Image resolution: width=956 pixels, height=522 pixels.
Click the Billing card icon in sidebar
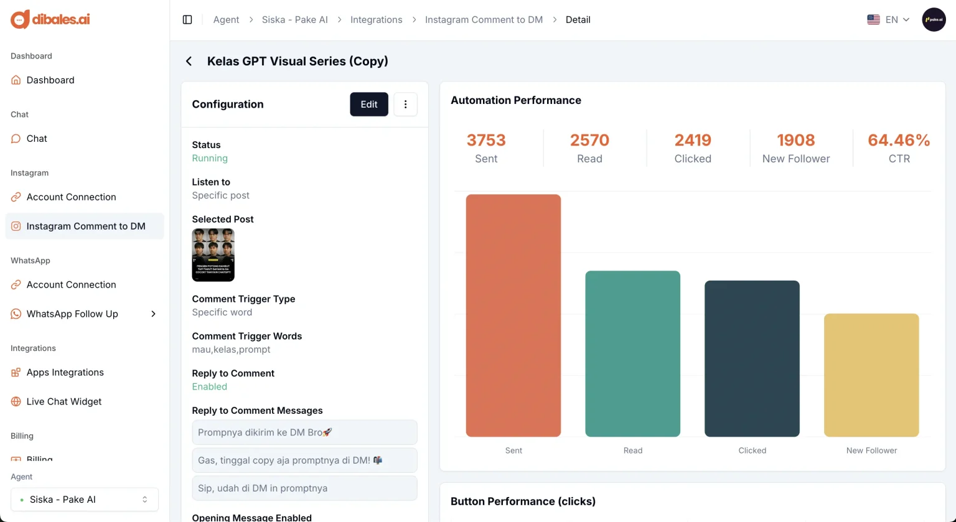16,459
